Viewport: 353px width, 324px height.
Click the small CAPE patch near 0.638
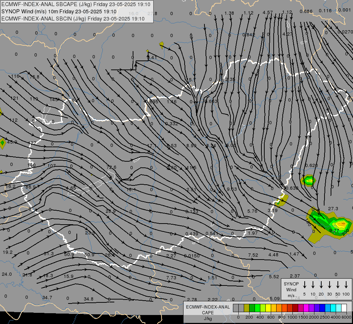click(x=281, y=200)
